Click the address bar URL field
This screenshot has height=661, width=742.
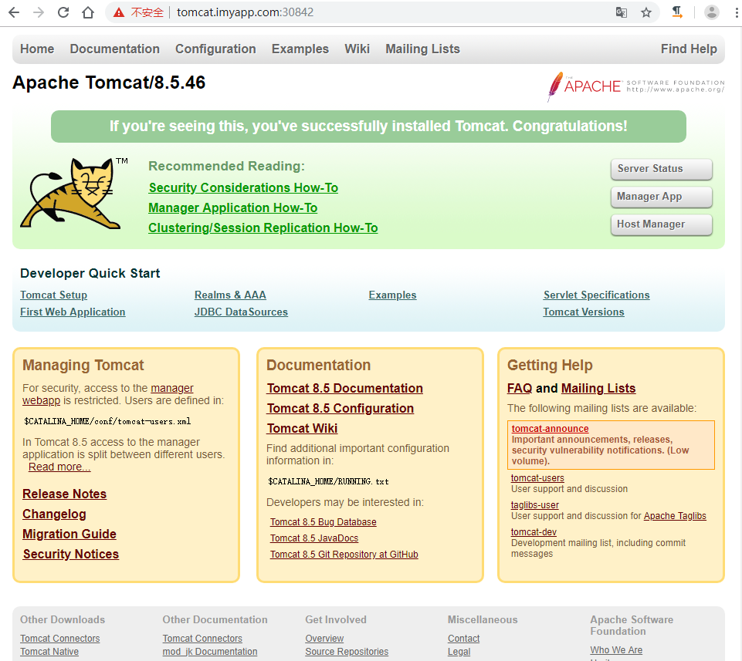386,12
